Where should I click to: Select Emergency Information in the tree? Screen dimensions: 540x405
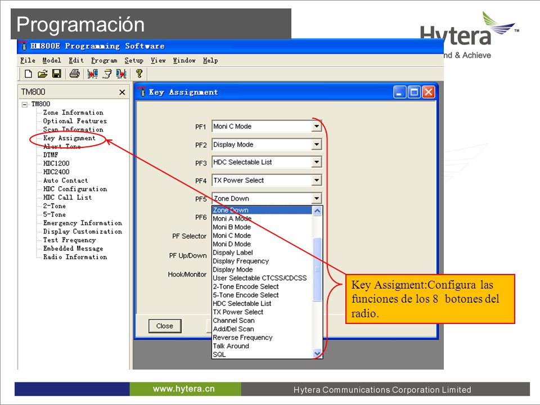click(82, 223)
